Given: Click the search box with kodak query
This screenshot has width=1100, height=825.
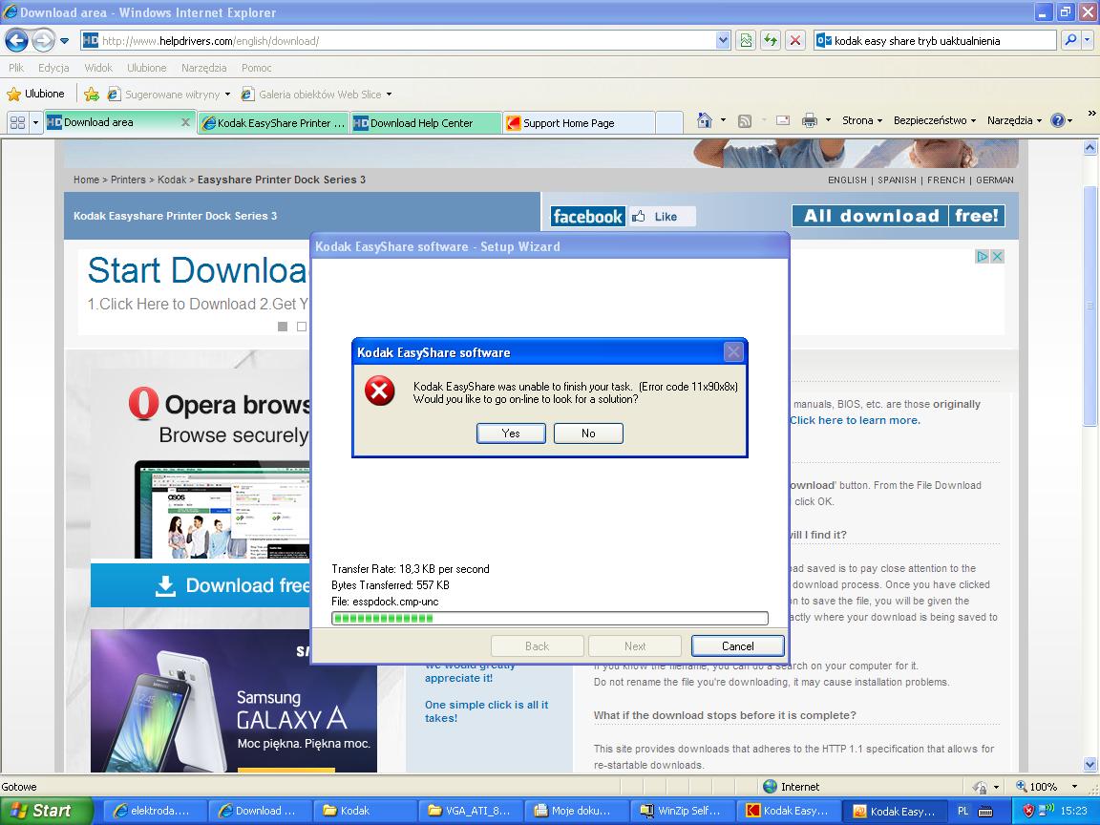Looking at the screenshot, I should tap(935, 41).
